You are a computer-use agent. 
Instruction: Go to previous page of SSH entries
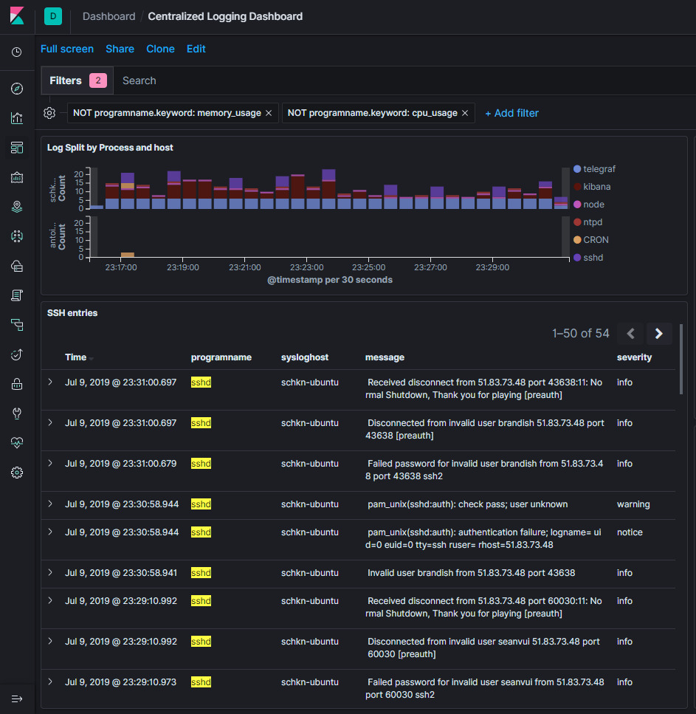pyautogui.click(x=630, y=333)
